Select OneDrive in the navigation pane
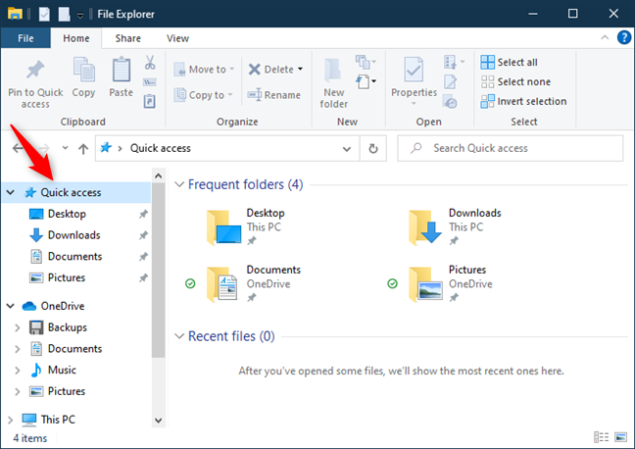 pos(63,306)
